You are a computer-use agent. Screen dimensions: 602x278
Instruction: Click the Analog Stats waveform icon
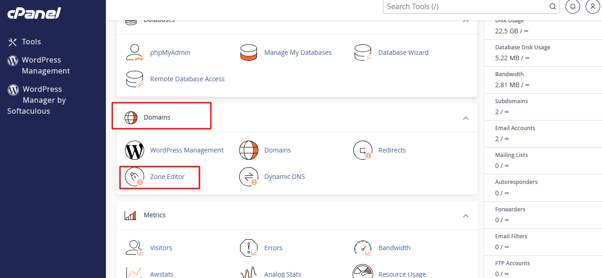pyautogui.click(x=249, y=272)
